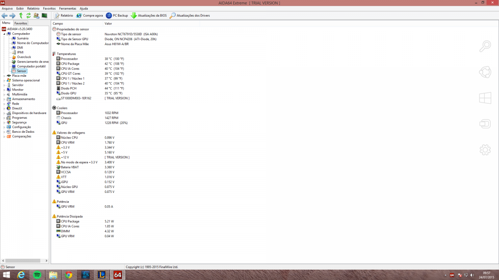Open the Favoritos menu in menu bar
The height and width of the screenshot is (280, 499).
coord(49,8)
